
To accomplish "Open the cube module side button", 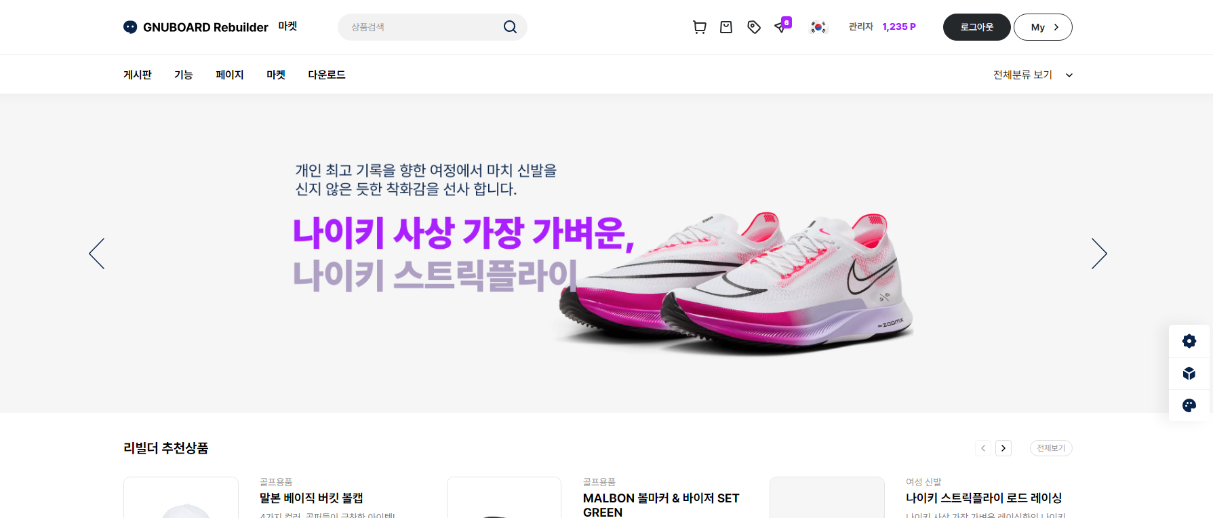I will 1189,374.
